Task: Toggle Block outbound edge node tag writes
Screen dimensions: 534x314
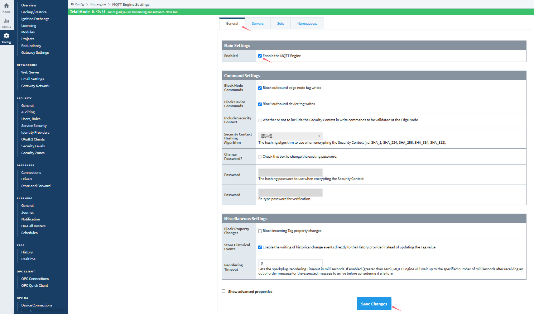Action: pyautogui.click(x=260, y=88)
